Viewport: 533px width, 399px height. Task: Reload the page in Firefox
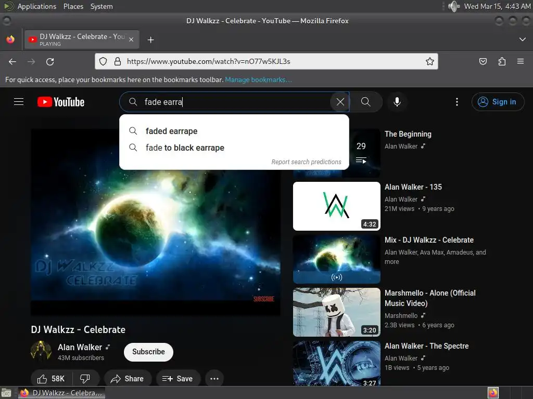point(50,61)
